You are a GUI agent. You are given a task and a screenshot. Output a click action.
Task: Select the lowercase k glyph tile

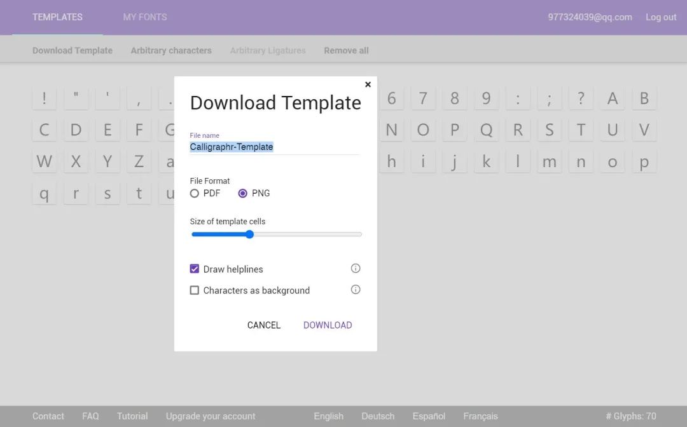(487, 161)
